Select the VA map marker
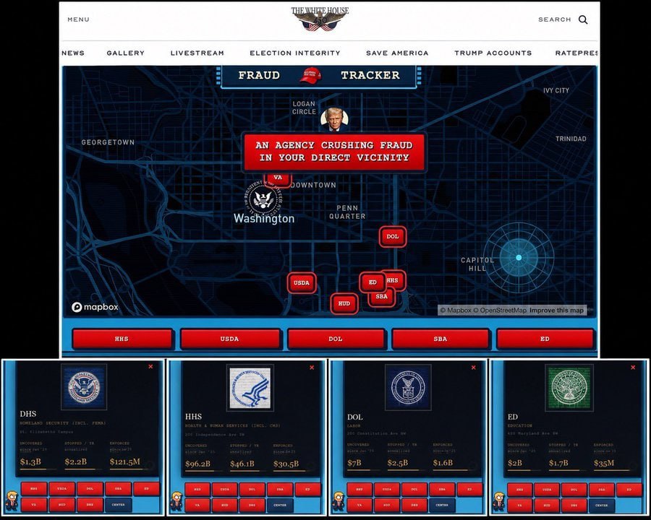The width and height of the screenshot is (651, 520). (278, 178)
